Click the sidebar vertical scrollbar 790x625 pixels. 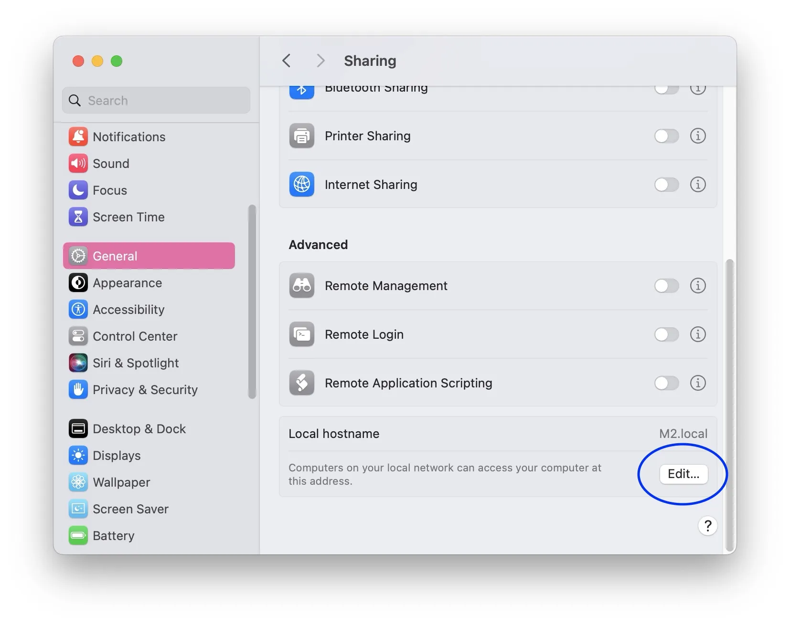[x=252, y=302]
